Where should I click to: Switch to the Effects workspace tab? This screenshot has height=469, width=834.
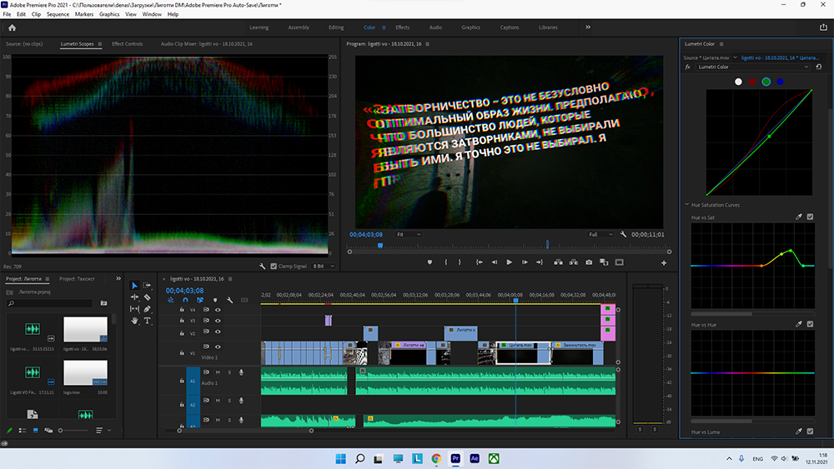pos(402,27)
